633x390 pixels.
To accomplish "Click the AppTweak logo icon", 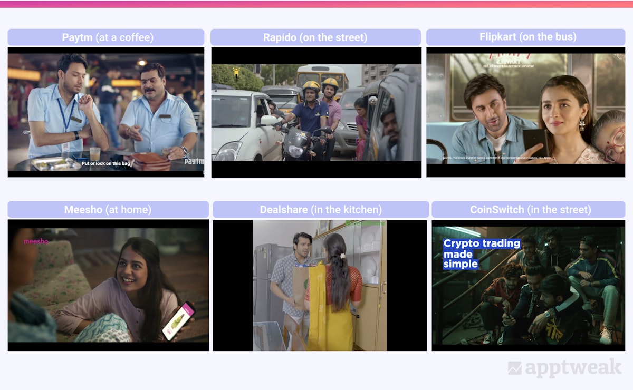I will tap(514, 368).
